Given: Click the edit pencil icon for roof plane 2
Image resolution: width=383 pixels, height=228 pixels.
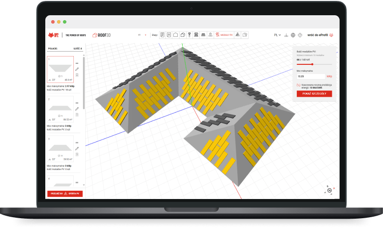Looking at the screenshot, I should point(77,108).
